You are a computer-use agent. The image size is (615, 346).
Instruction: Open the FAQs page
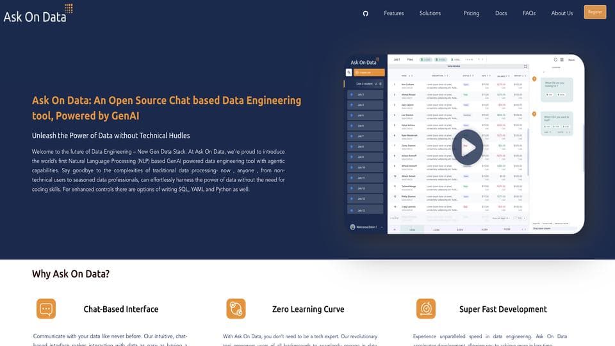(529, 13)
